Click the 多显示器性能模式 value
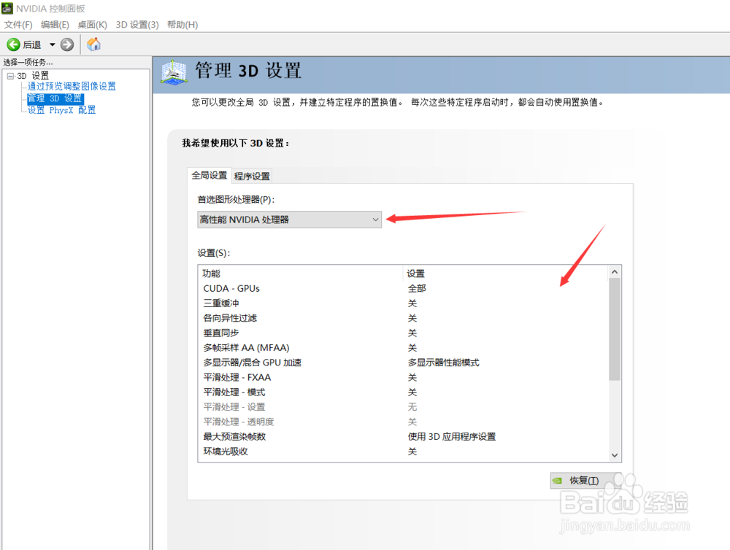Viewport: 730px width, 550px height. coord(443,363)
